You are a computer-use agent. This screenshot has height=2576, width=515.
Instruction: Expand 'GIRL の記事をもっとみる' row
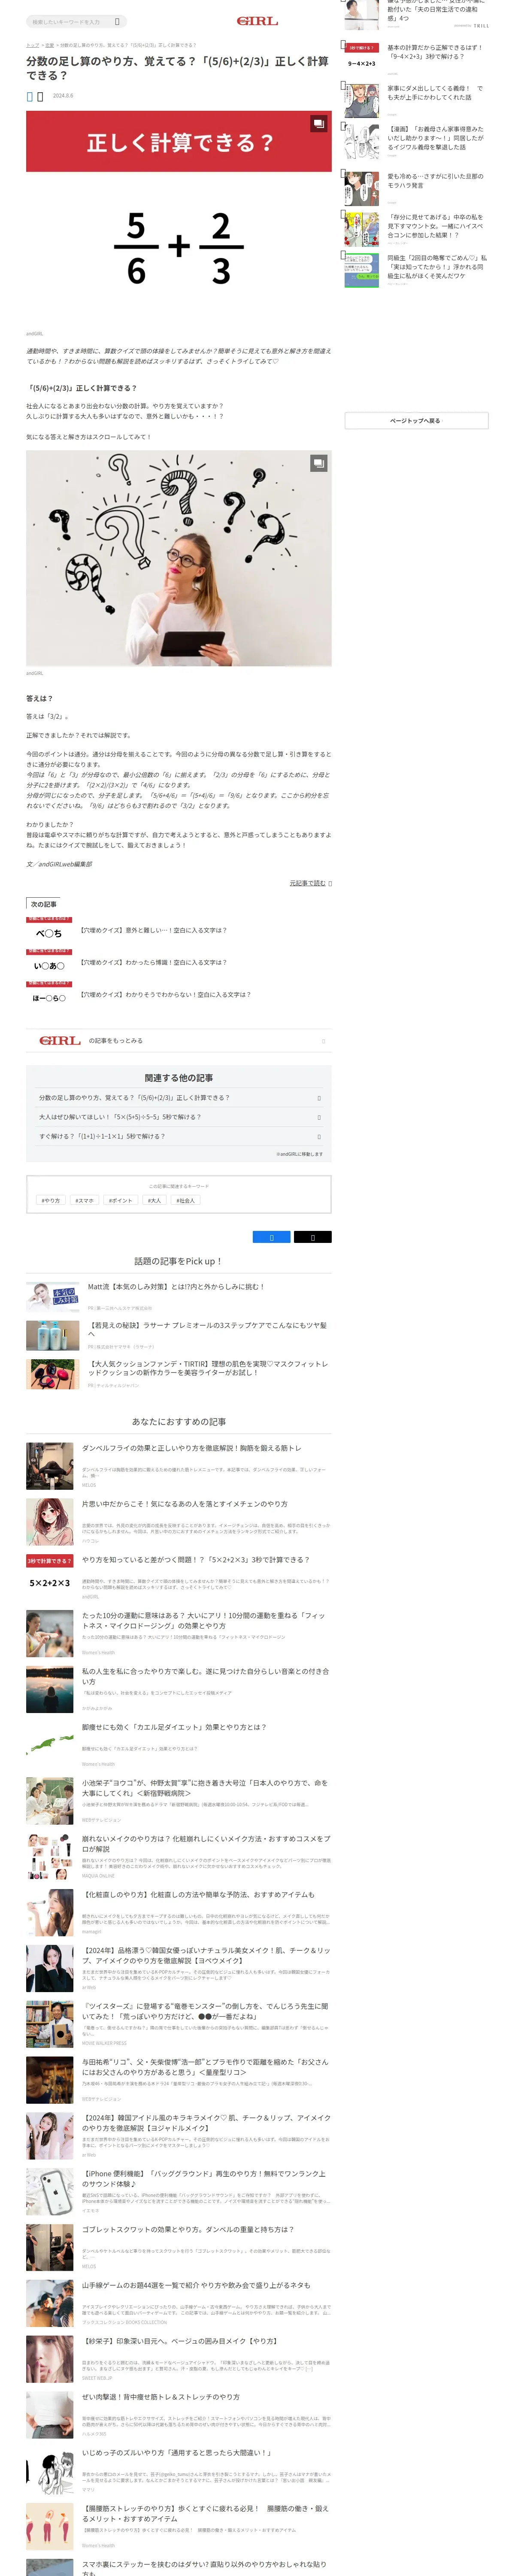[178, 1041]
